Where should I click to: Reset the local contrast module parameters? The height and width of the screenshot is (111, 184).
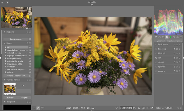click(177, 45)
